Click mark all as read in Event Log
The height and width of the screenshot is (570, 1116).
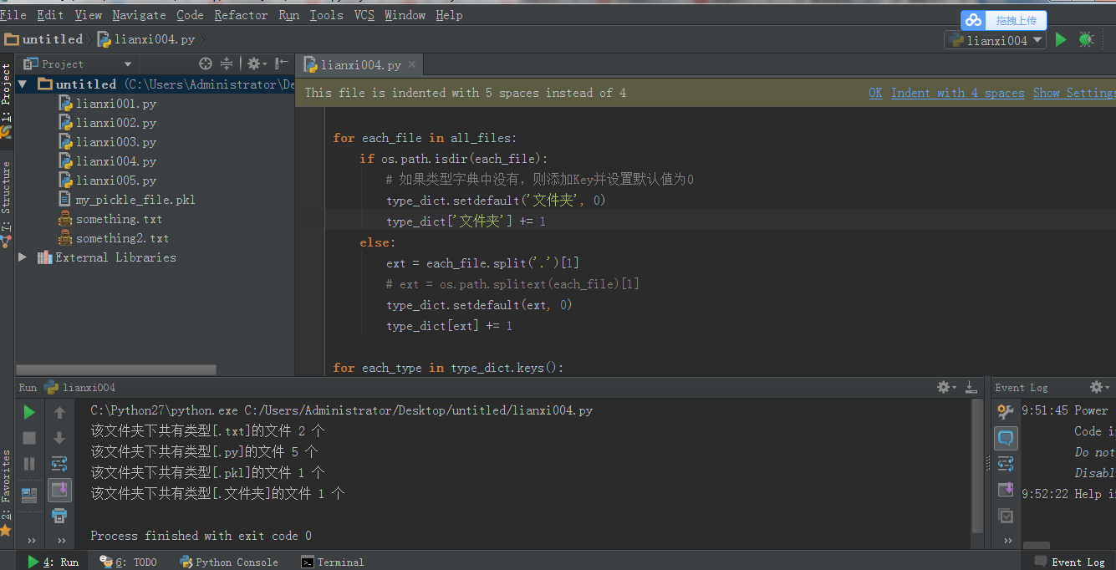click(1006, 516)
